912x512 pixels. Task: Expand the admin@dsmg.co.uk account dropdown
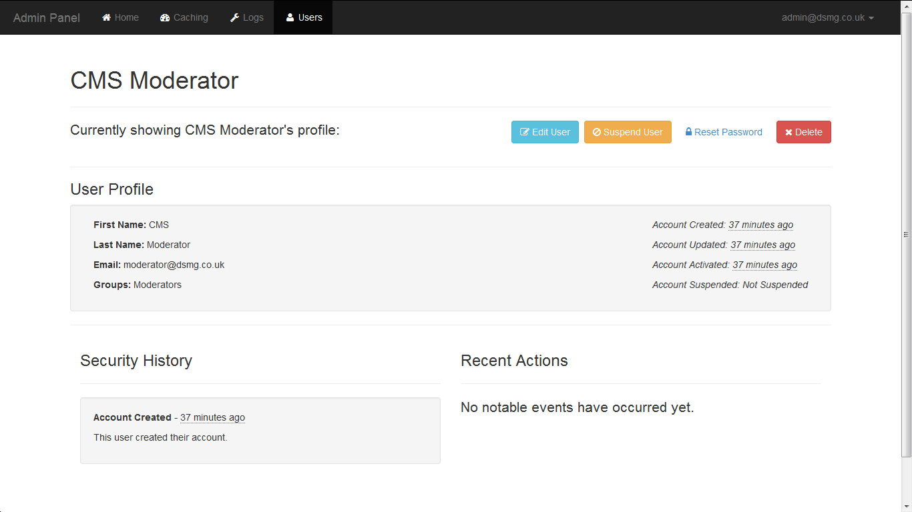click(828, 18)
